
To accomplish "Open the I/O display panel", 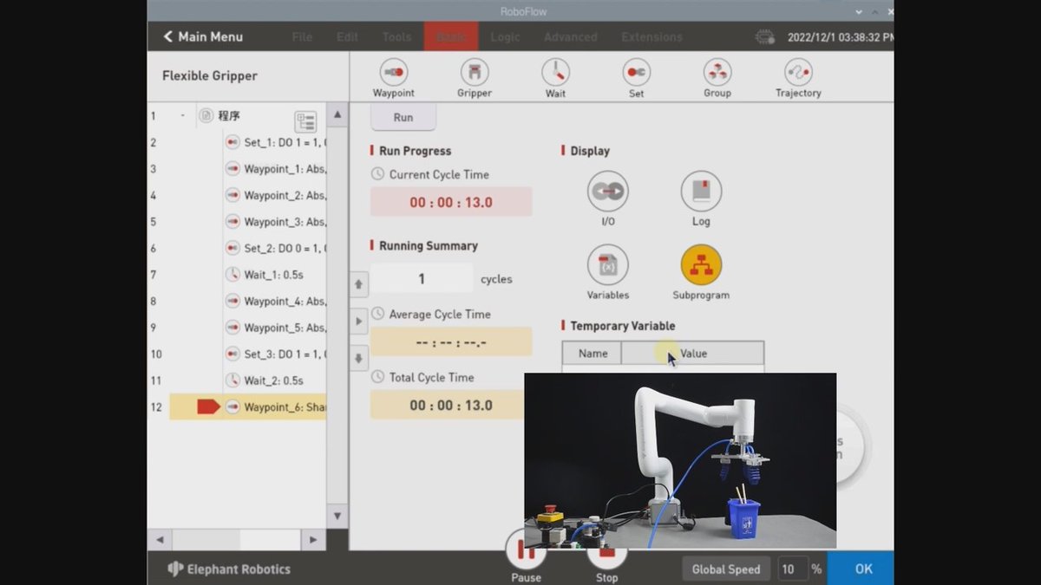I will tap(607, 192).
